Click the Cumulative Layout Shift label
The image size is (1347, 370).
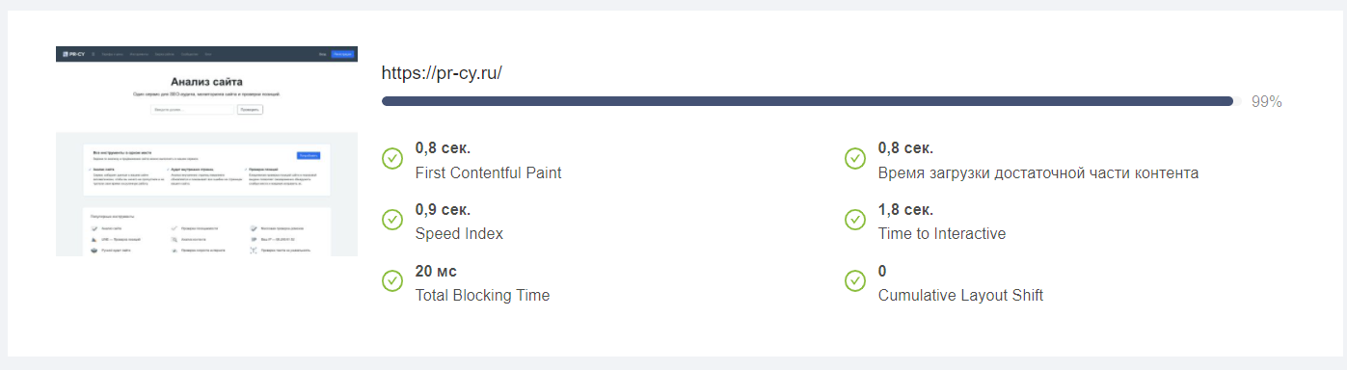tap(960, 296)
